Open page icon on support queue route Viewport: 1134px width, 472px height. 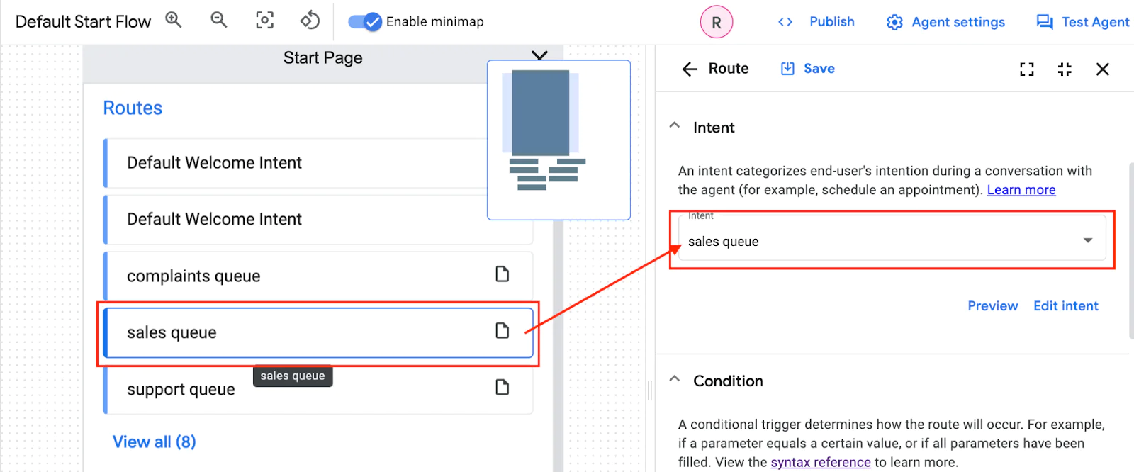[503, 387]
